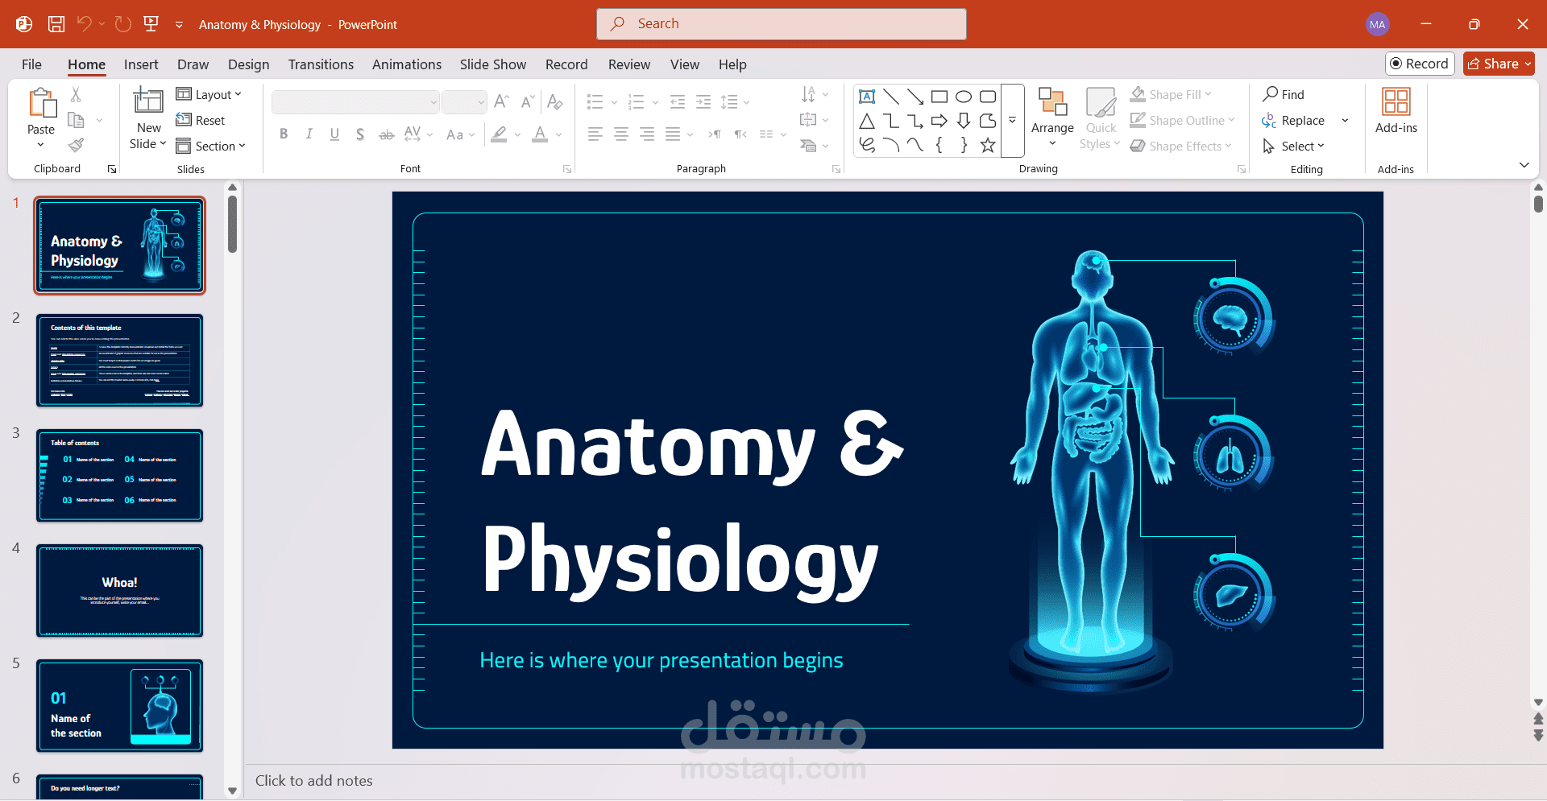This screenshot has height=801, width=1547.
Task: Click the Find magnifier tool
Action: coord(1284,94)
